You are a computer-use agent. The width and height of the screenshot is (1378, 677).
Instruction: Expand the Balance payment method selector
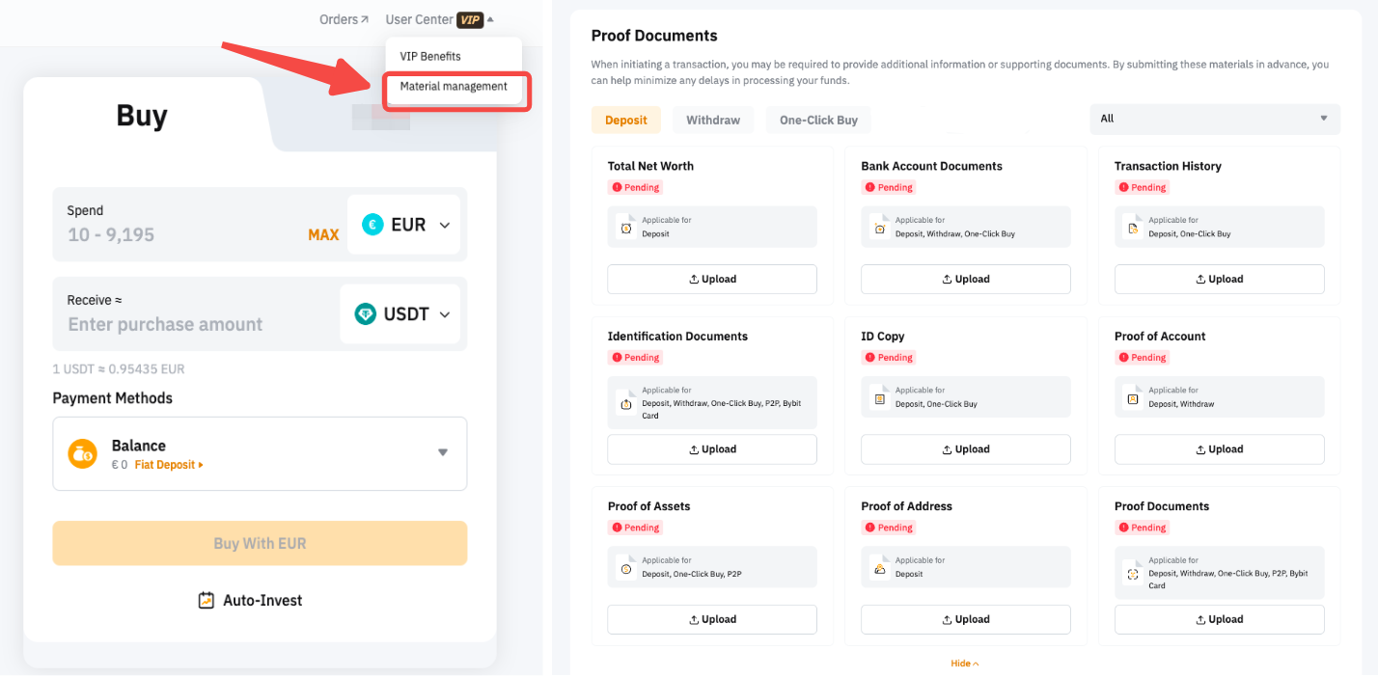tap(442, 452)
